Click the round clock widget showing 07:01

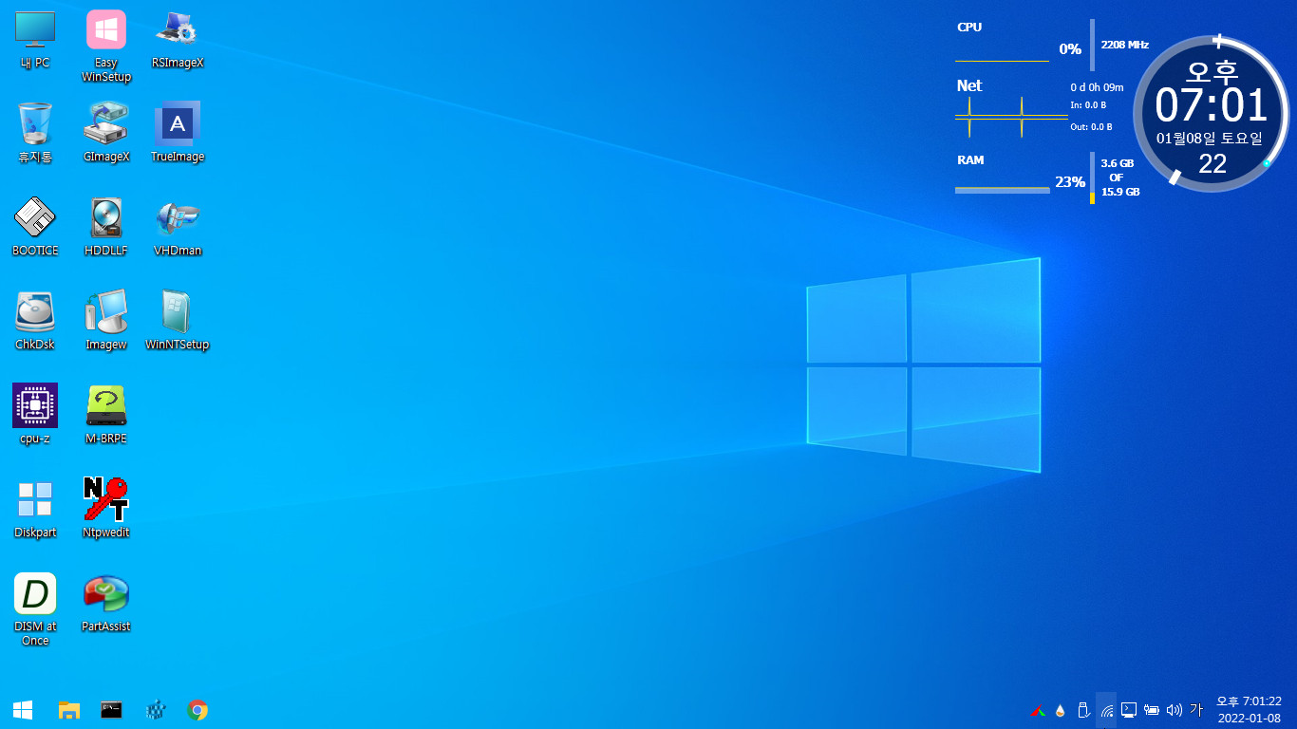1212,112
